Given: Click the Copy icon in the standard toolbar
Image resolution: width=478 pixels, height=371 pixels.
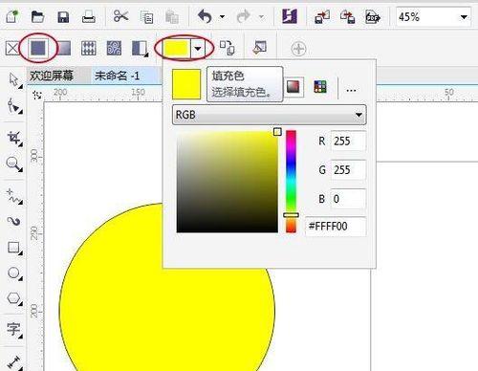Looking at the screenshot, I should (146, 17).
